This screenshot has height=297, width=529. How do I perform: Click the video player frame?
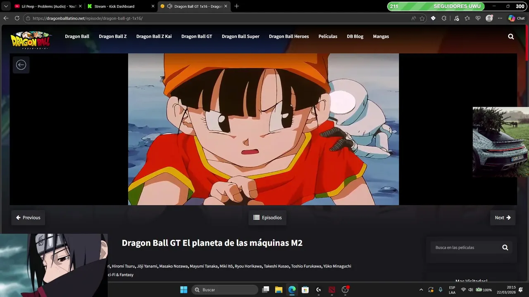pyautogui.click(x=263, y=129)
